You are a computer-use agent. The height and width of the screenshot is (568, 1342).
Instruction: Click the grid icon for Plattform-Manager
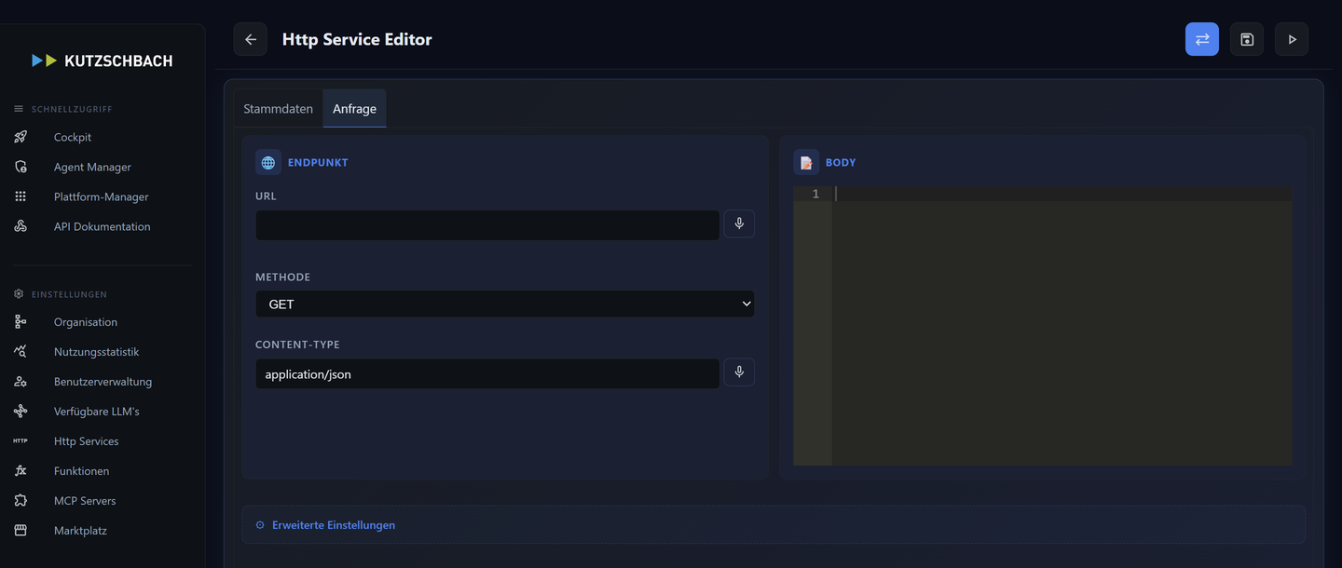21,196
